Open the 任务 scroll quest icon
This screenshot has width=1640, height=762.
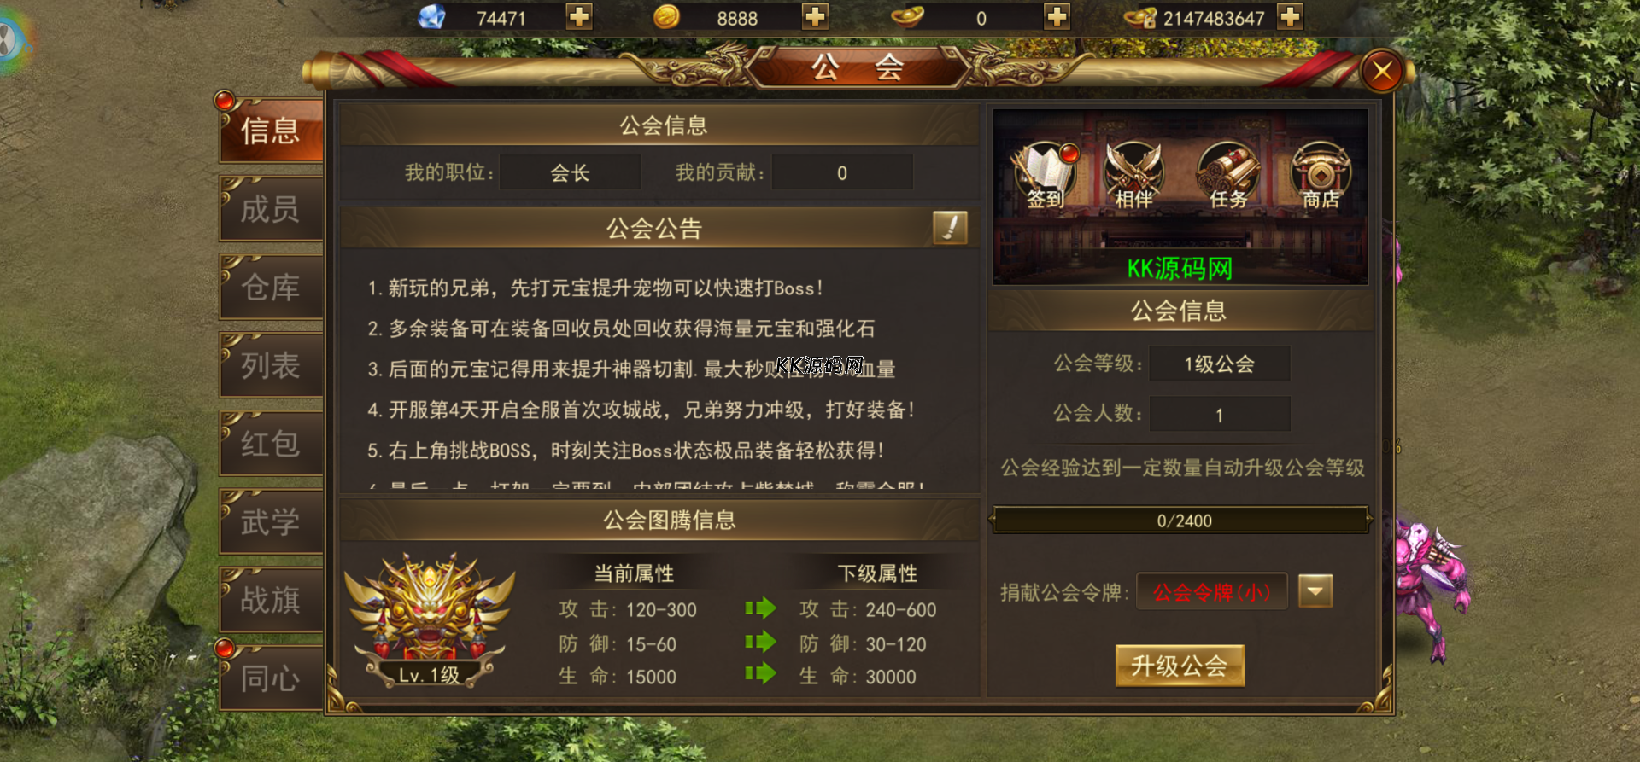pyautogui.click(x=1227, y=177)
